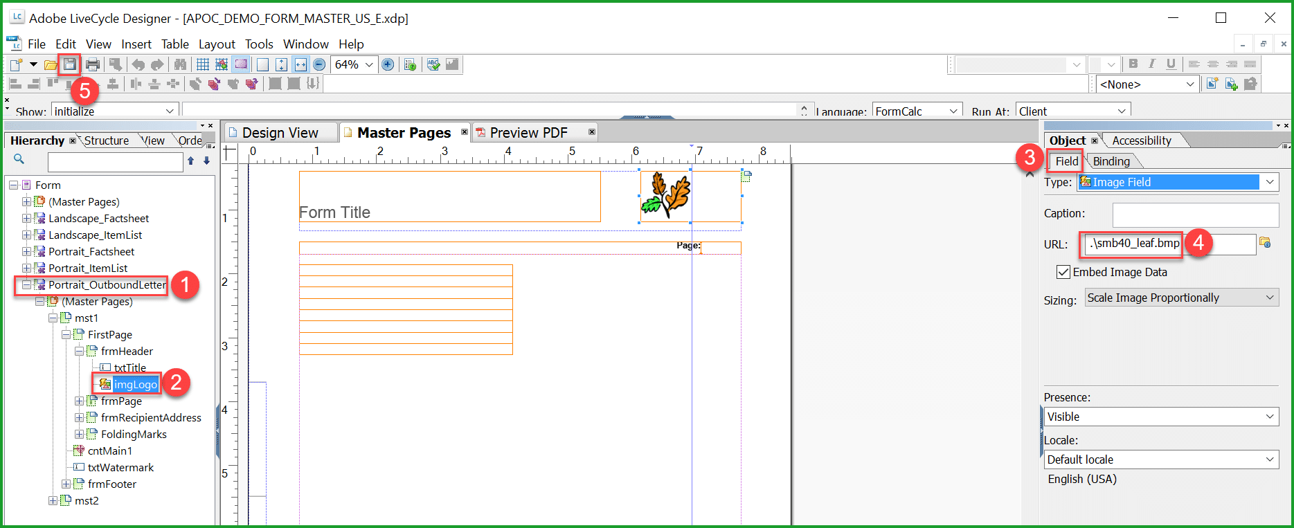Click the Caption input field

pos(1195,214)
